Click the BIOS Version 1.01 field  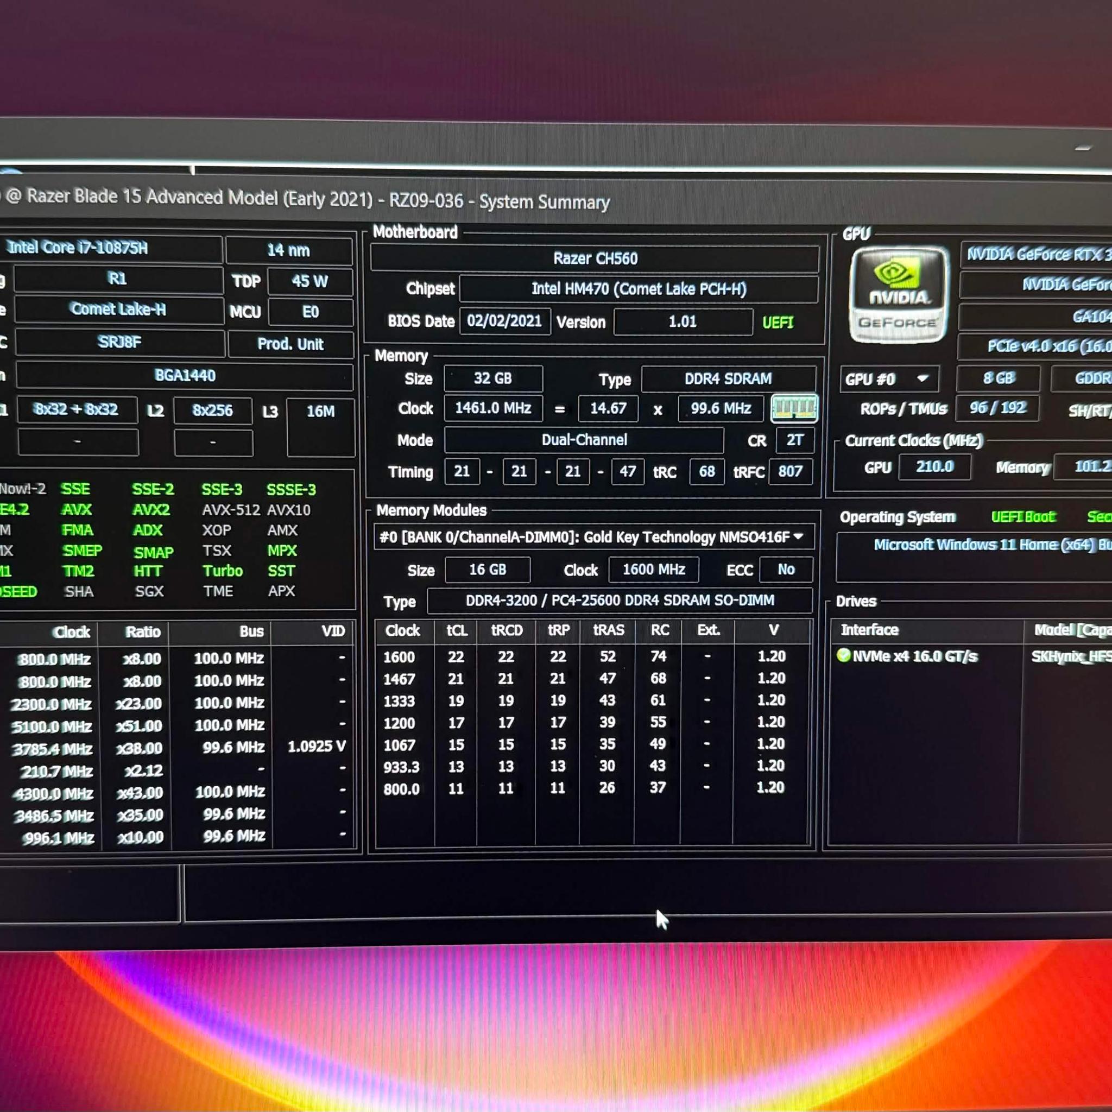click(683, 321)
